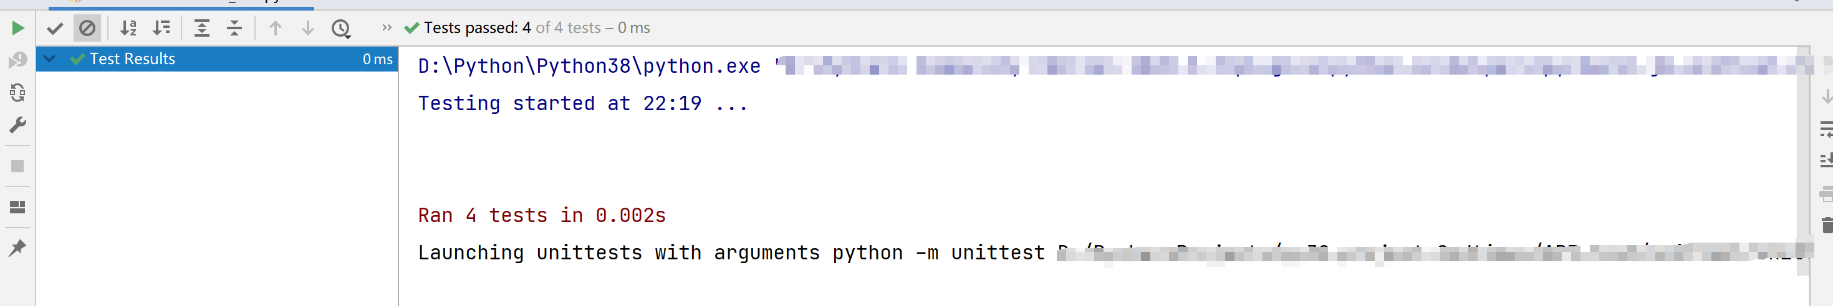The image size is (1833, 306).
Task: Restore layout icon in left sidebar
Action: [x=18, y=207]
